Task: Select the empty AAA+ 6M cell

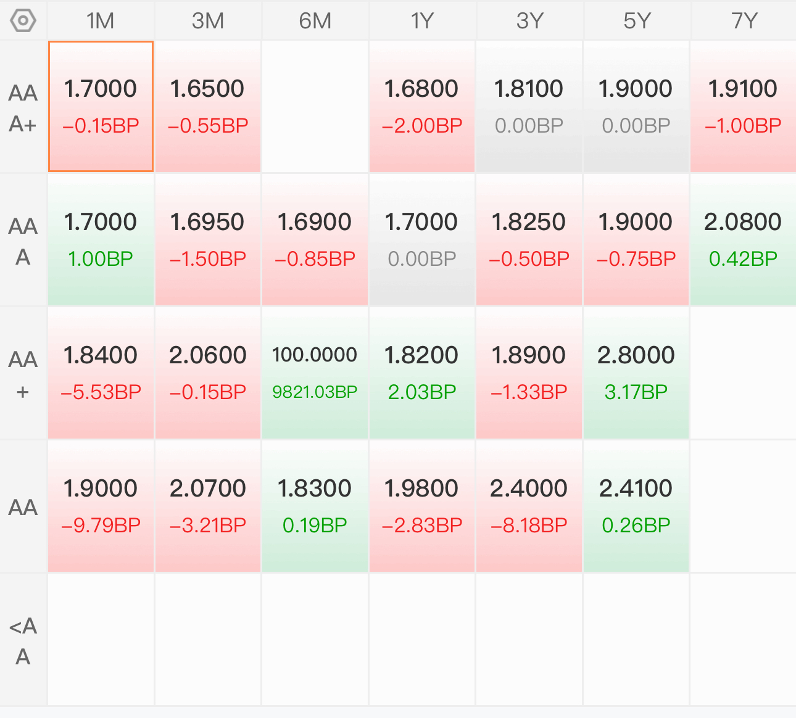Action: pos(315,107)
